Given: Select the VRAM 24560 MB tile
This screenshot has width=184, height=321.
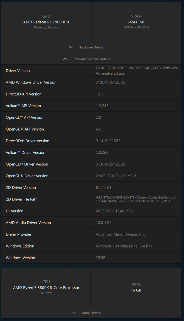Looking at the screenshot, I should click(x=136, y=22).
